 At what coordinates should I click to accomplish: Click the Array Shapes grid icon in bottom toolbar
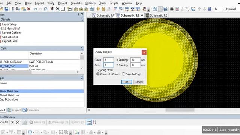tap(83, 132)
